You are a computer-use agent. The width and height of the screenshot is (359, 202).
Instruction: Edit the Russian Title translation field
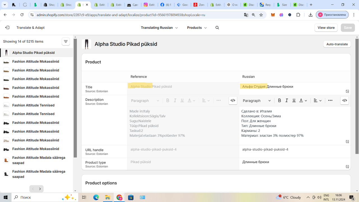click(295, 89)
